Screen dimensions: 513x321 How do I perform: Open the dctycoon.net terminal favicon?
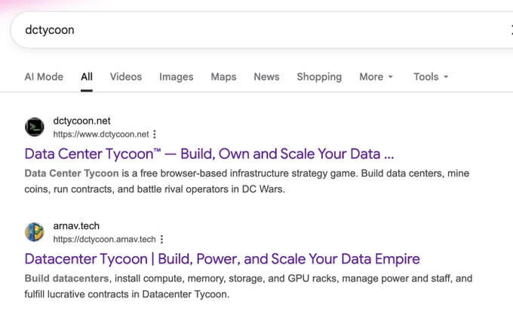point(35,127)
